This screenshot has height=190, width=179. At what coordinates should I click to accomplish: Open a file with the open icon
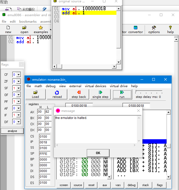pos(24,28)
